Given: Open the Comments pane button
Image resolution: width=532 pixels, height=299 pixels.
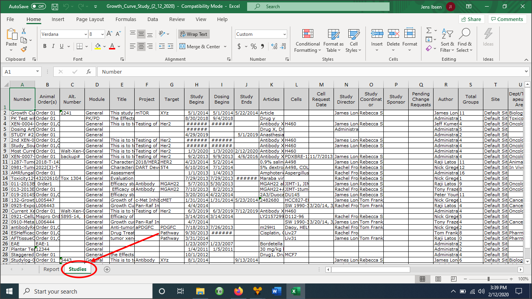Looking at the screenshot, I should [x=507, y=19].
